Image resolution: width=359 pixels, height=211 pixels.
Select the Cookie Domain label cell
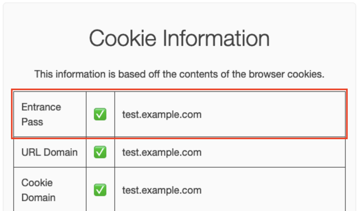(x=50, y=190)
